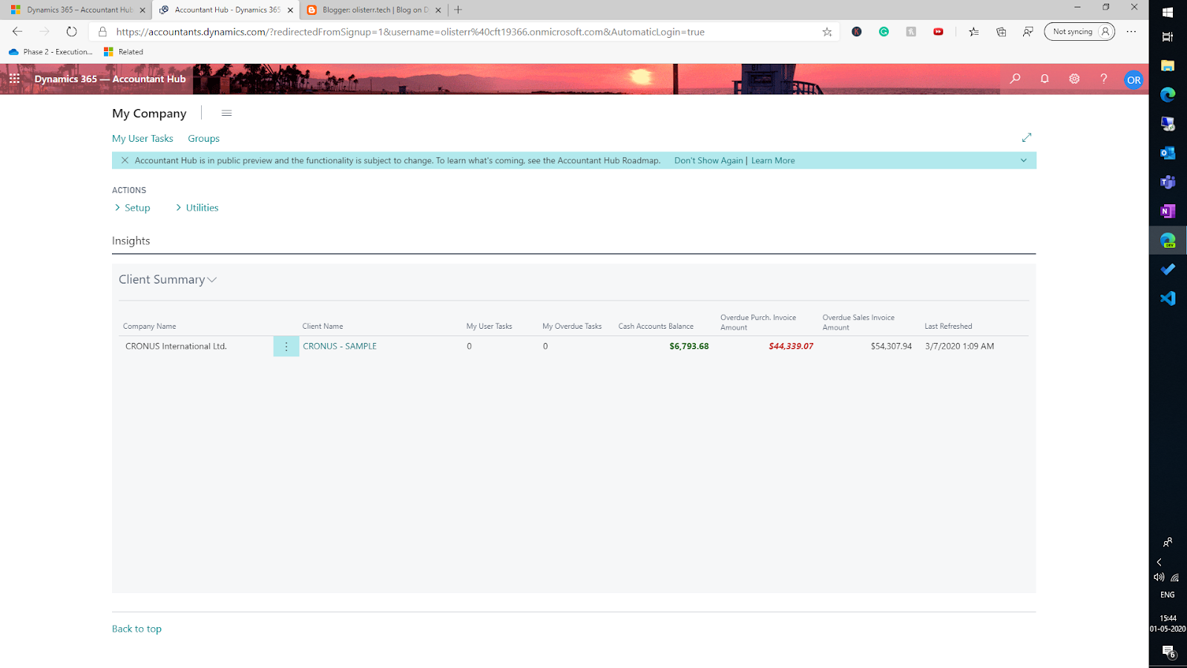This screenshot has height=668, width=1187.
Task: Open Microsoft To Do from the taskbar
Action: (x=1168, y=269)
